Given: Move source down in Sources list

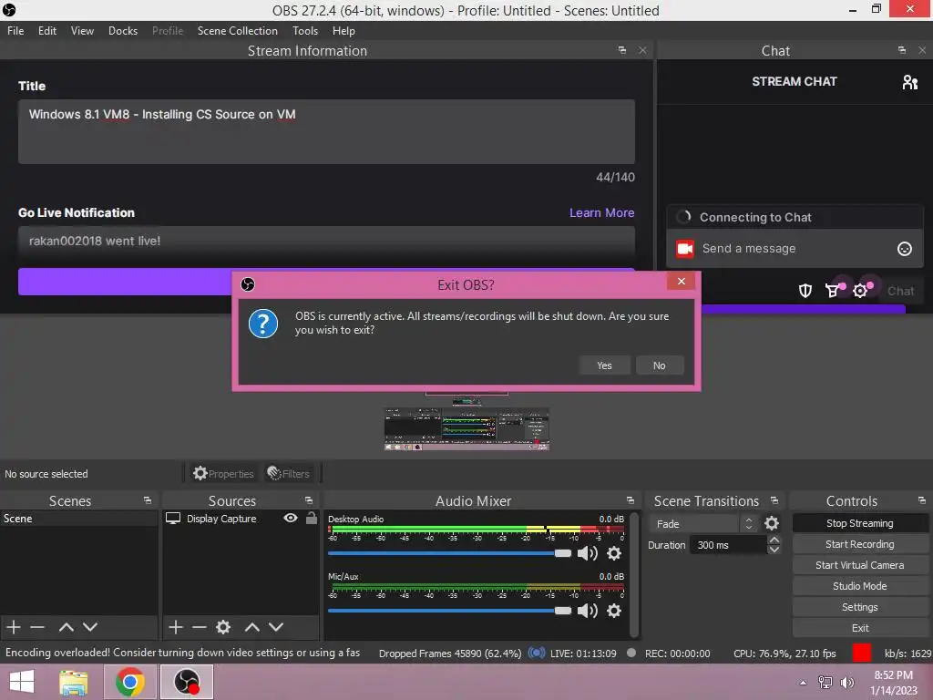Looking at the screenshot, I should 276,627.
